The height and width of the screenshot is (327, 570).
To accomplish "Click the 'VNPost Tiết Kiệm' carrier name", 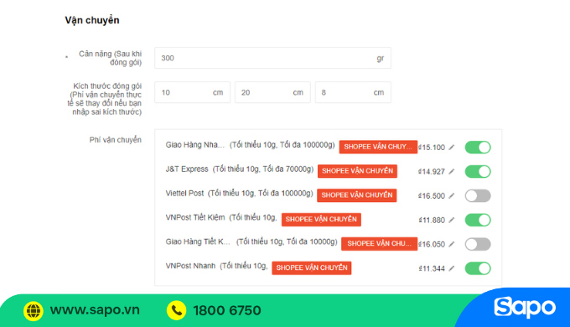I will tap(195, 217).
